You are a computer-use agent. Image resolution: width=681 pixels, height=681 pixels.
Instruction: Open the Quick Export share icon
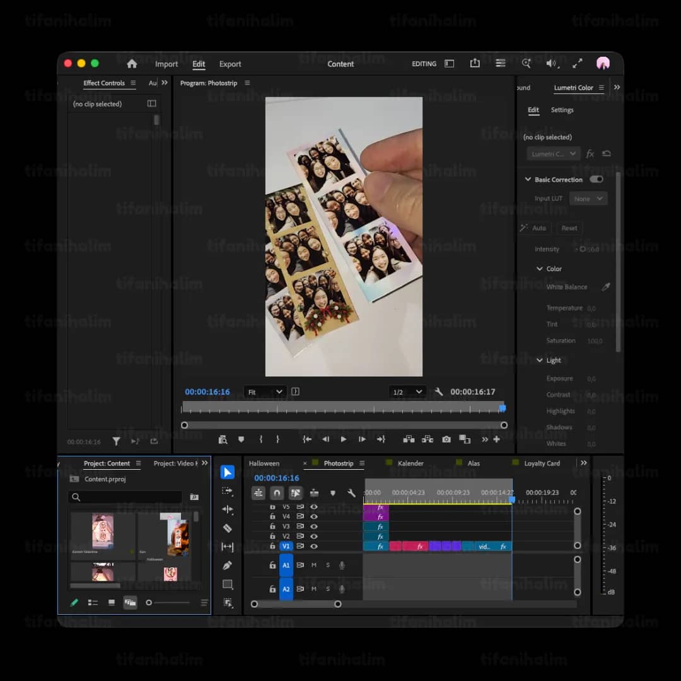point(475,64)
